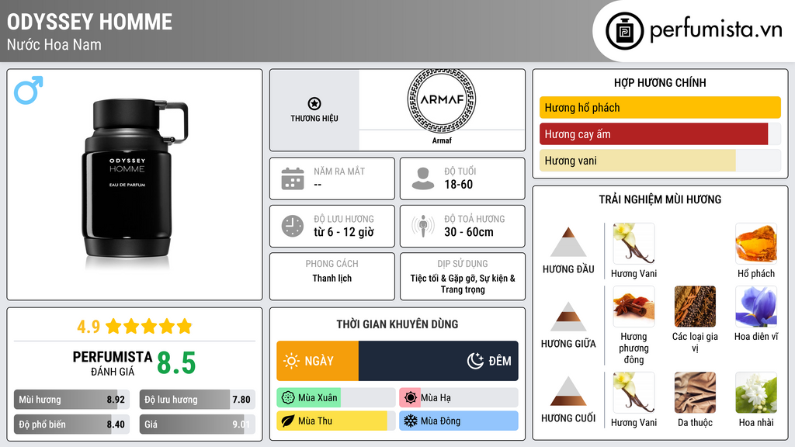Click the Mùa Đông season bar
The width and height of the screenshot is (795, 447).
click(458, 421)
